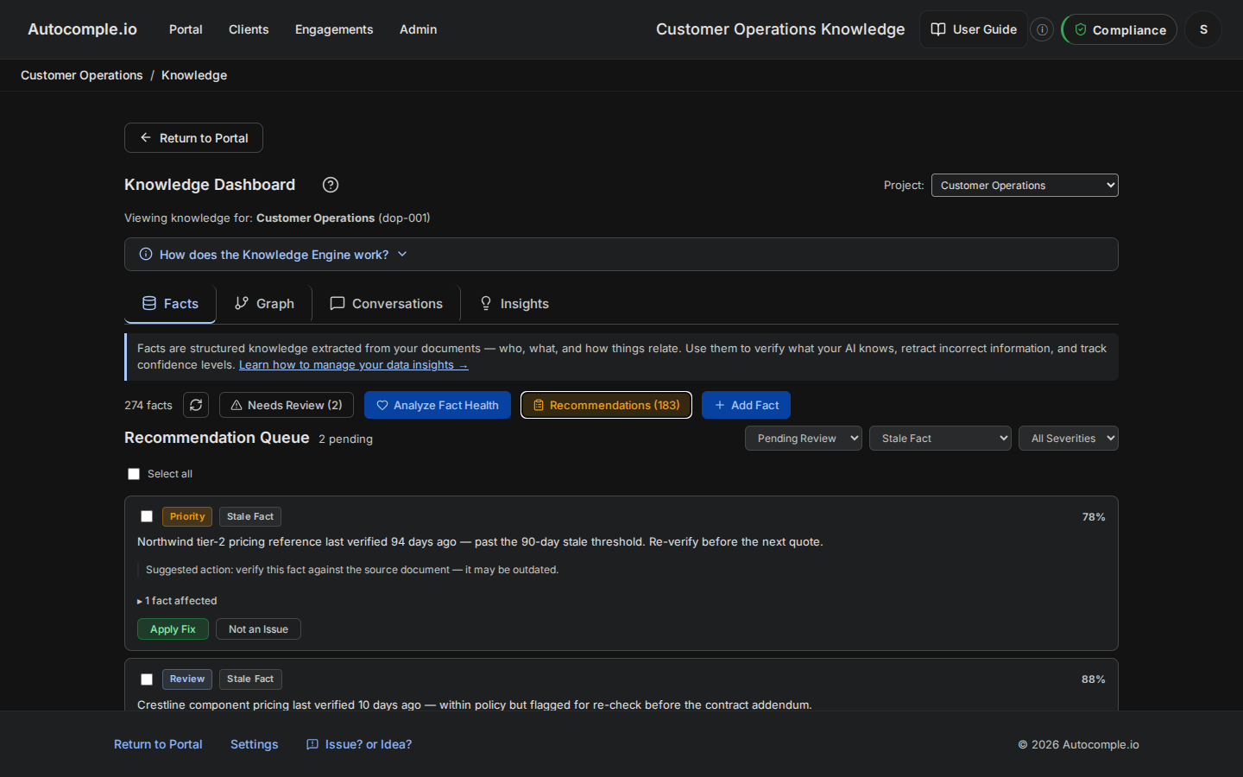The image size is (1243, 777).
Task: Click the info circle icon beside User Guide
Action: 1042,29
